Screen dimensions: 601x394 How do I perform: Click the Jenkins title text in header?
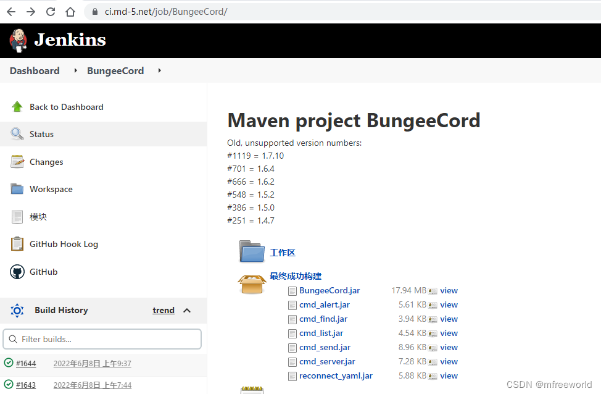click(70, 40)
